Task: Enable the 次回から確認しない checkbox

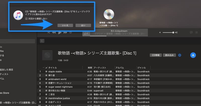Action: point(26,18)
